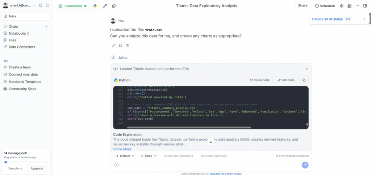The width and height of the screenshot is (371, 175).
Task: Click the Python logo in code header
Action: click(116, 80)
